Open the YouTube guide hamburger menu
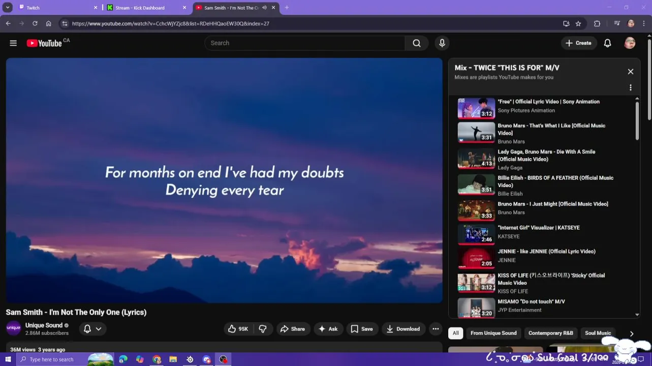Viewport: 652px width, 366px height. (x=13, y=43)
